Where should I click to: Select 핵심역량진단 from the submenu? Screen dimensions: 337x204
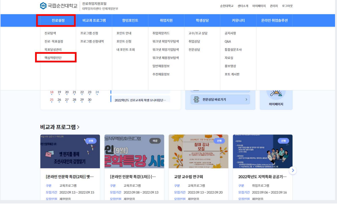pyautogui.click(x=53, y=58)
